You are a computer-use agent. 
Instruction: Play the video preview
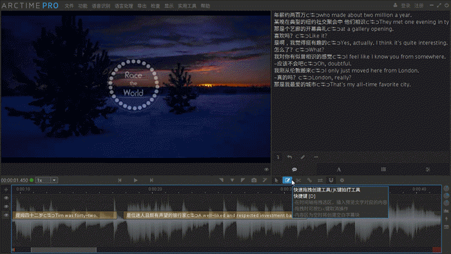pyautogui.click(x=135, y=181)
